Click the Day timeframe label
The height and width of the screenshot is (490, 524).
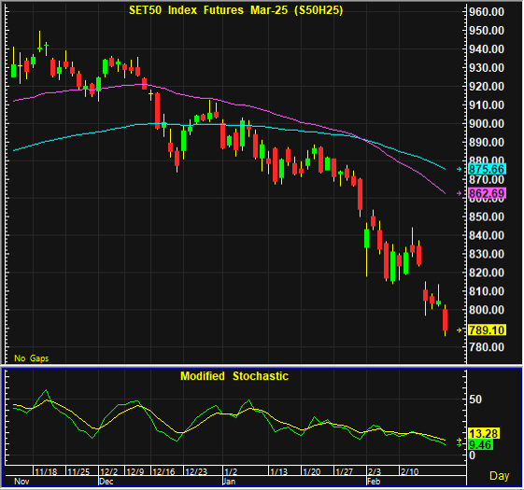tap(500, 476)
